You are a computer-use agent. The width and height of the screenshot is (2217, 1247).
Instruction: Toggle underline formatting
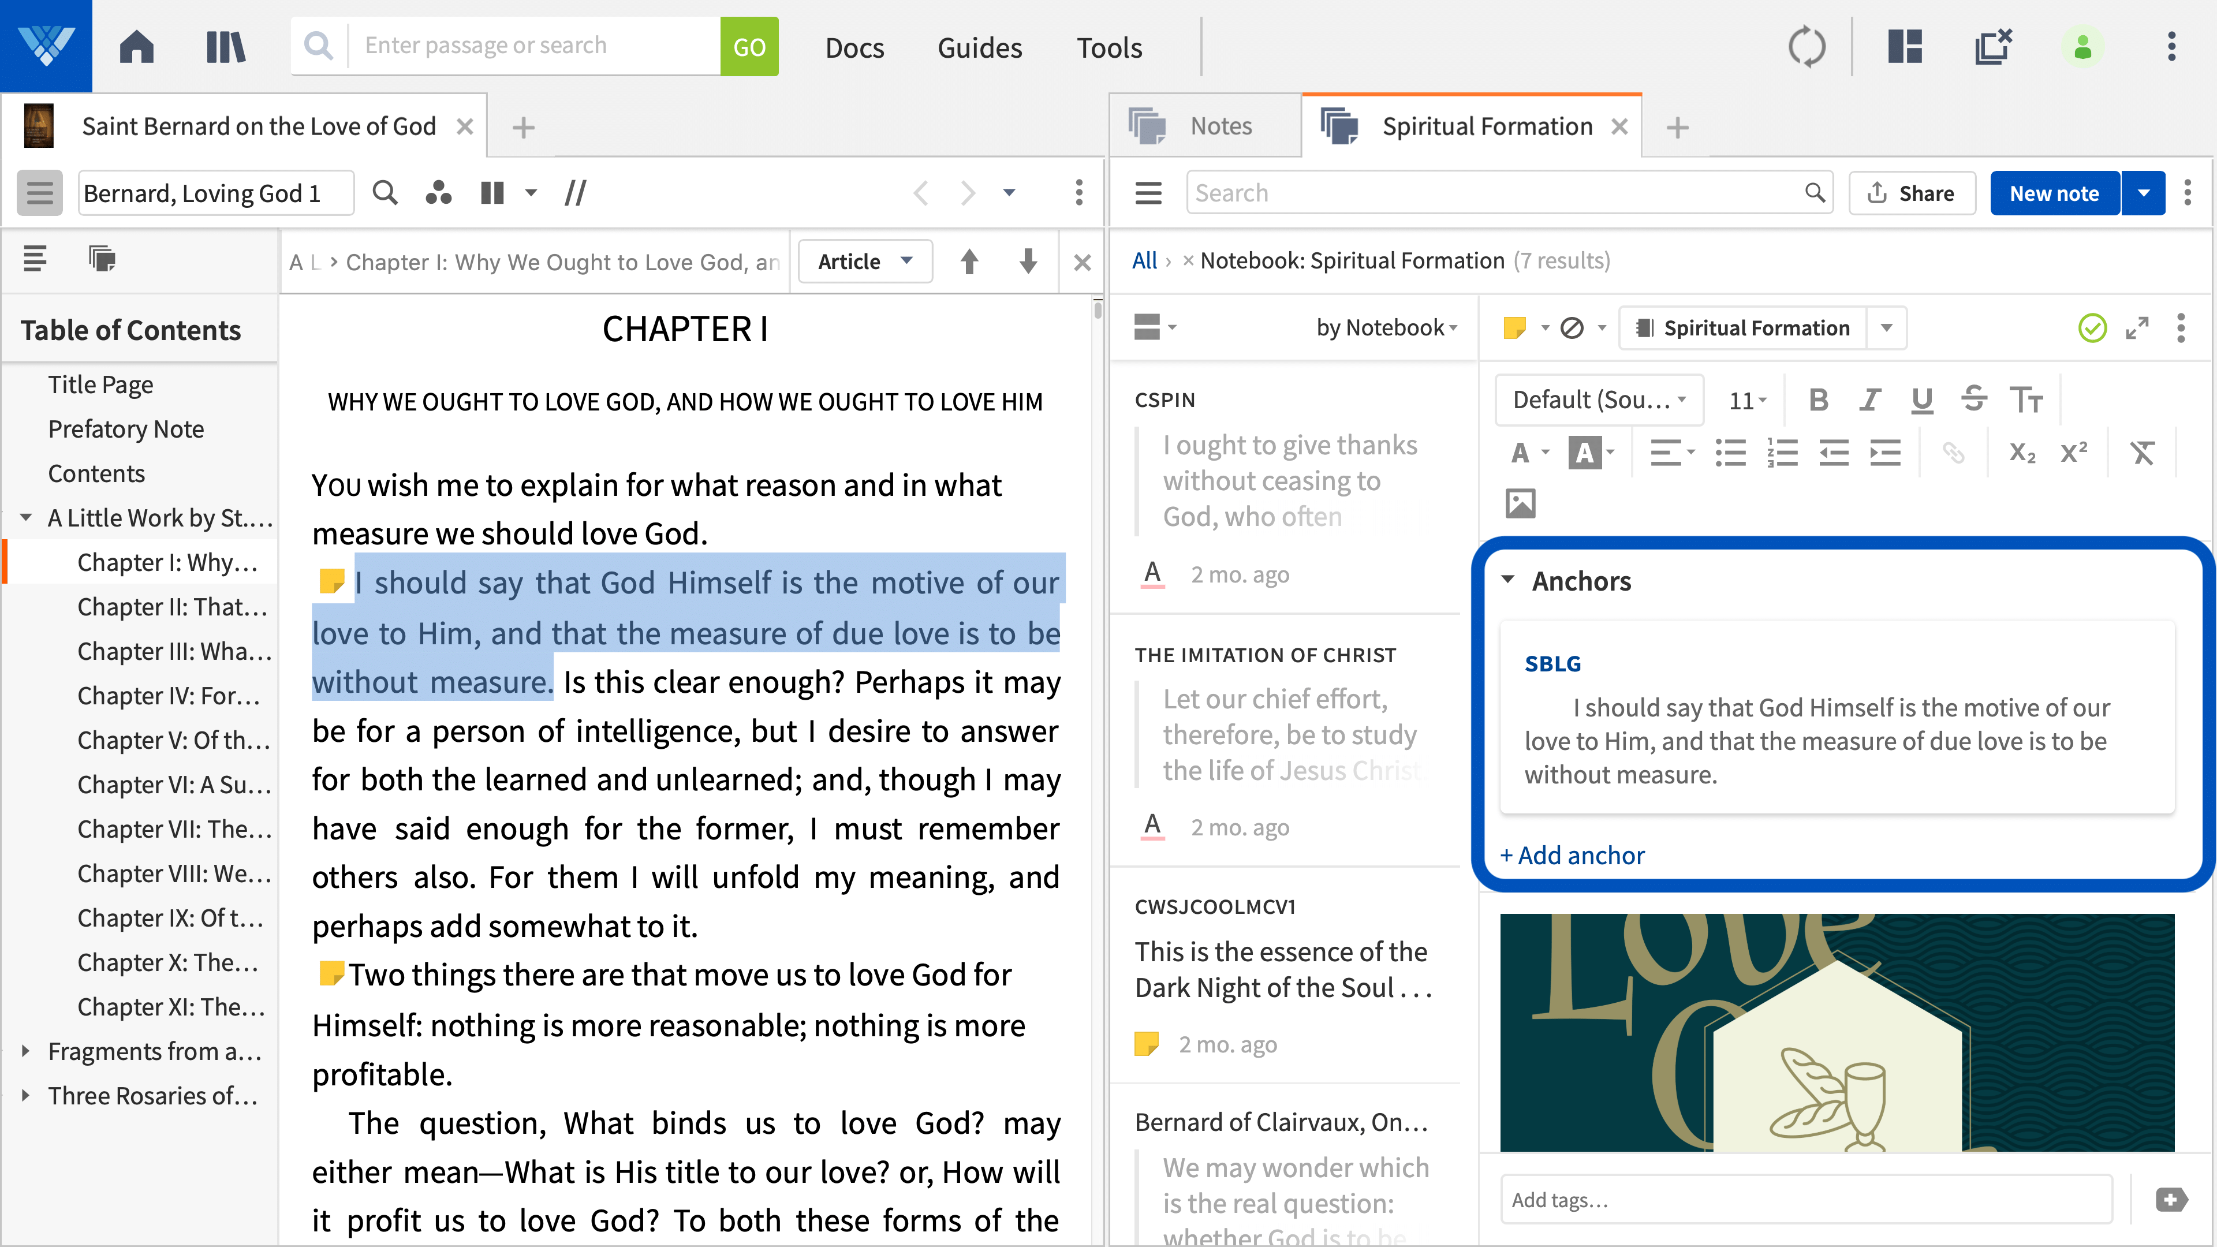(x=1921, y=400)
